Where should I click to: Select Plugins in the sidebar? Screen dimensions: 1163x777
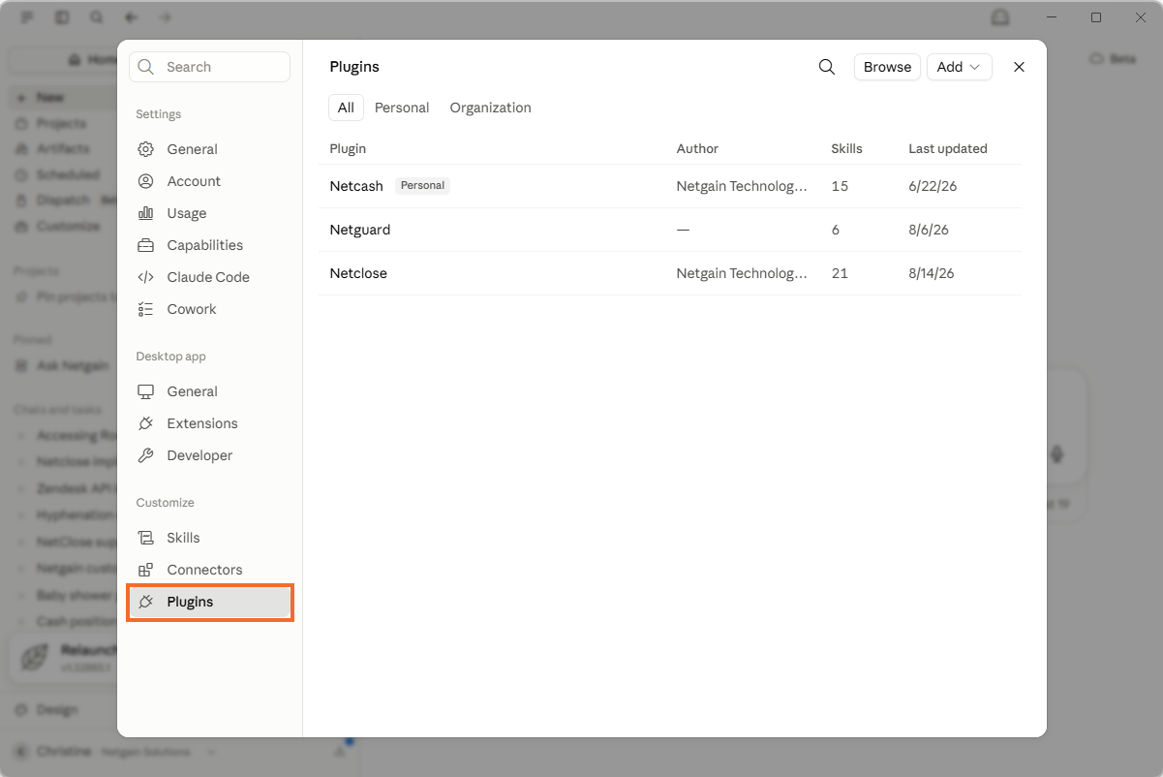click(209, 602)
